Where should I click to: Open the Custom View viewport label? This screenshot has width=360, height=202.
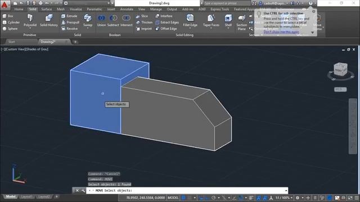point(15,49)
